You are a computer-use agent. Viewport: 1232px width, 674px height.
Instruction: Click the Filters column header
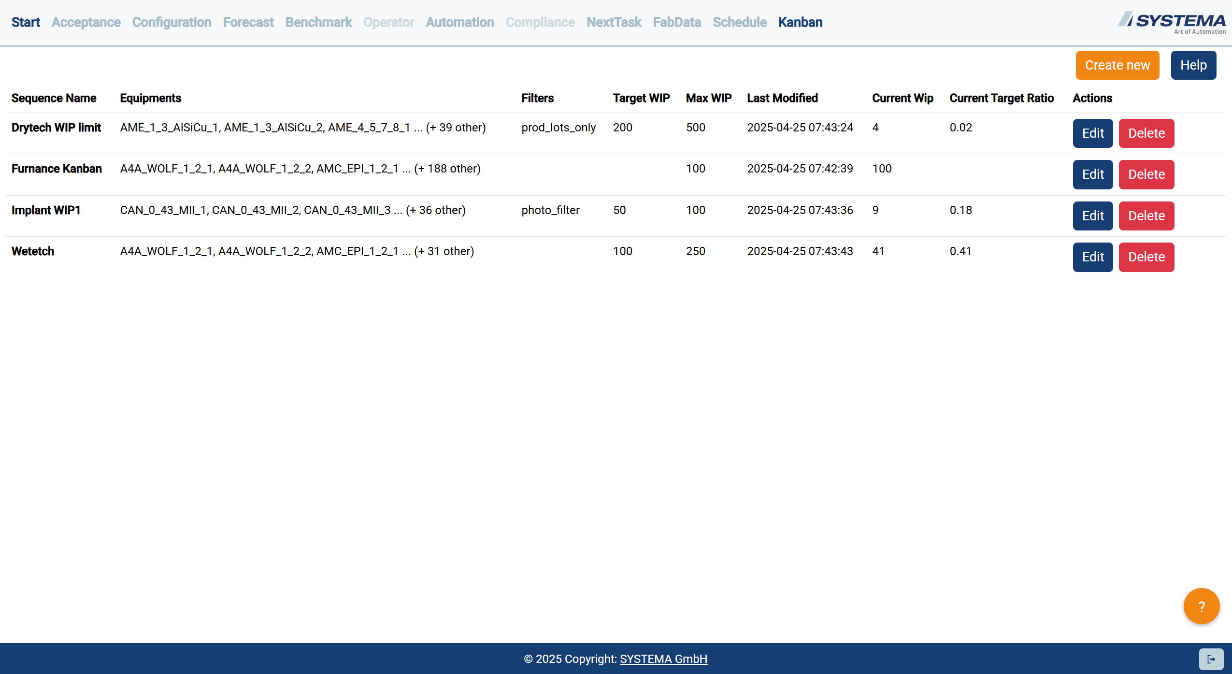[537, 98]
